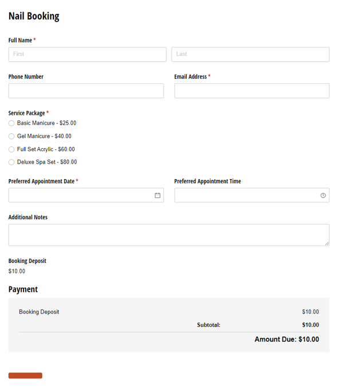Click the Email Address label
Viewport: 338px width, 387px height.
(x=191, y=77)
